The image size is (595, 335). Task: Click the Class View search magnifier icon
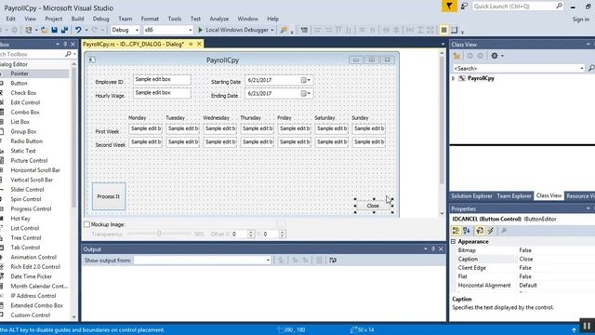coord(591,68)
